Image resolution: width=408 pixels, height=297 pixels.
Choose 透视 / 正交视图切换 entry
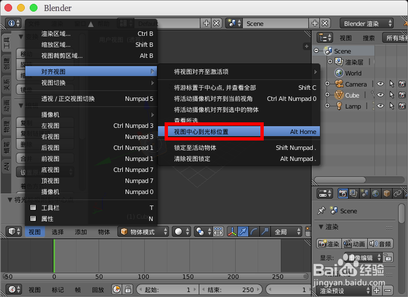pyautogui.click(x=91, y=99)
